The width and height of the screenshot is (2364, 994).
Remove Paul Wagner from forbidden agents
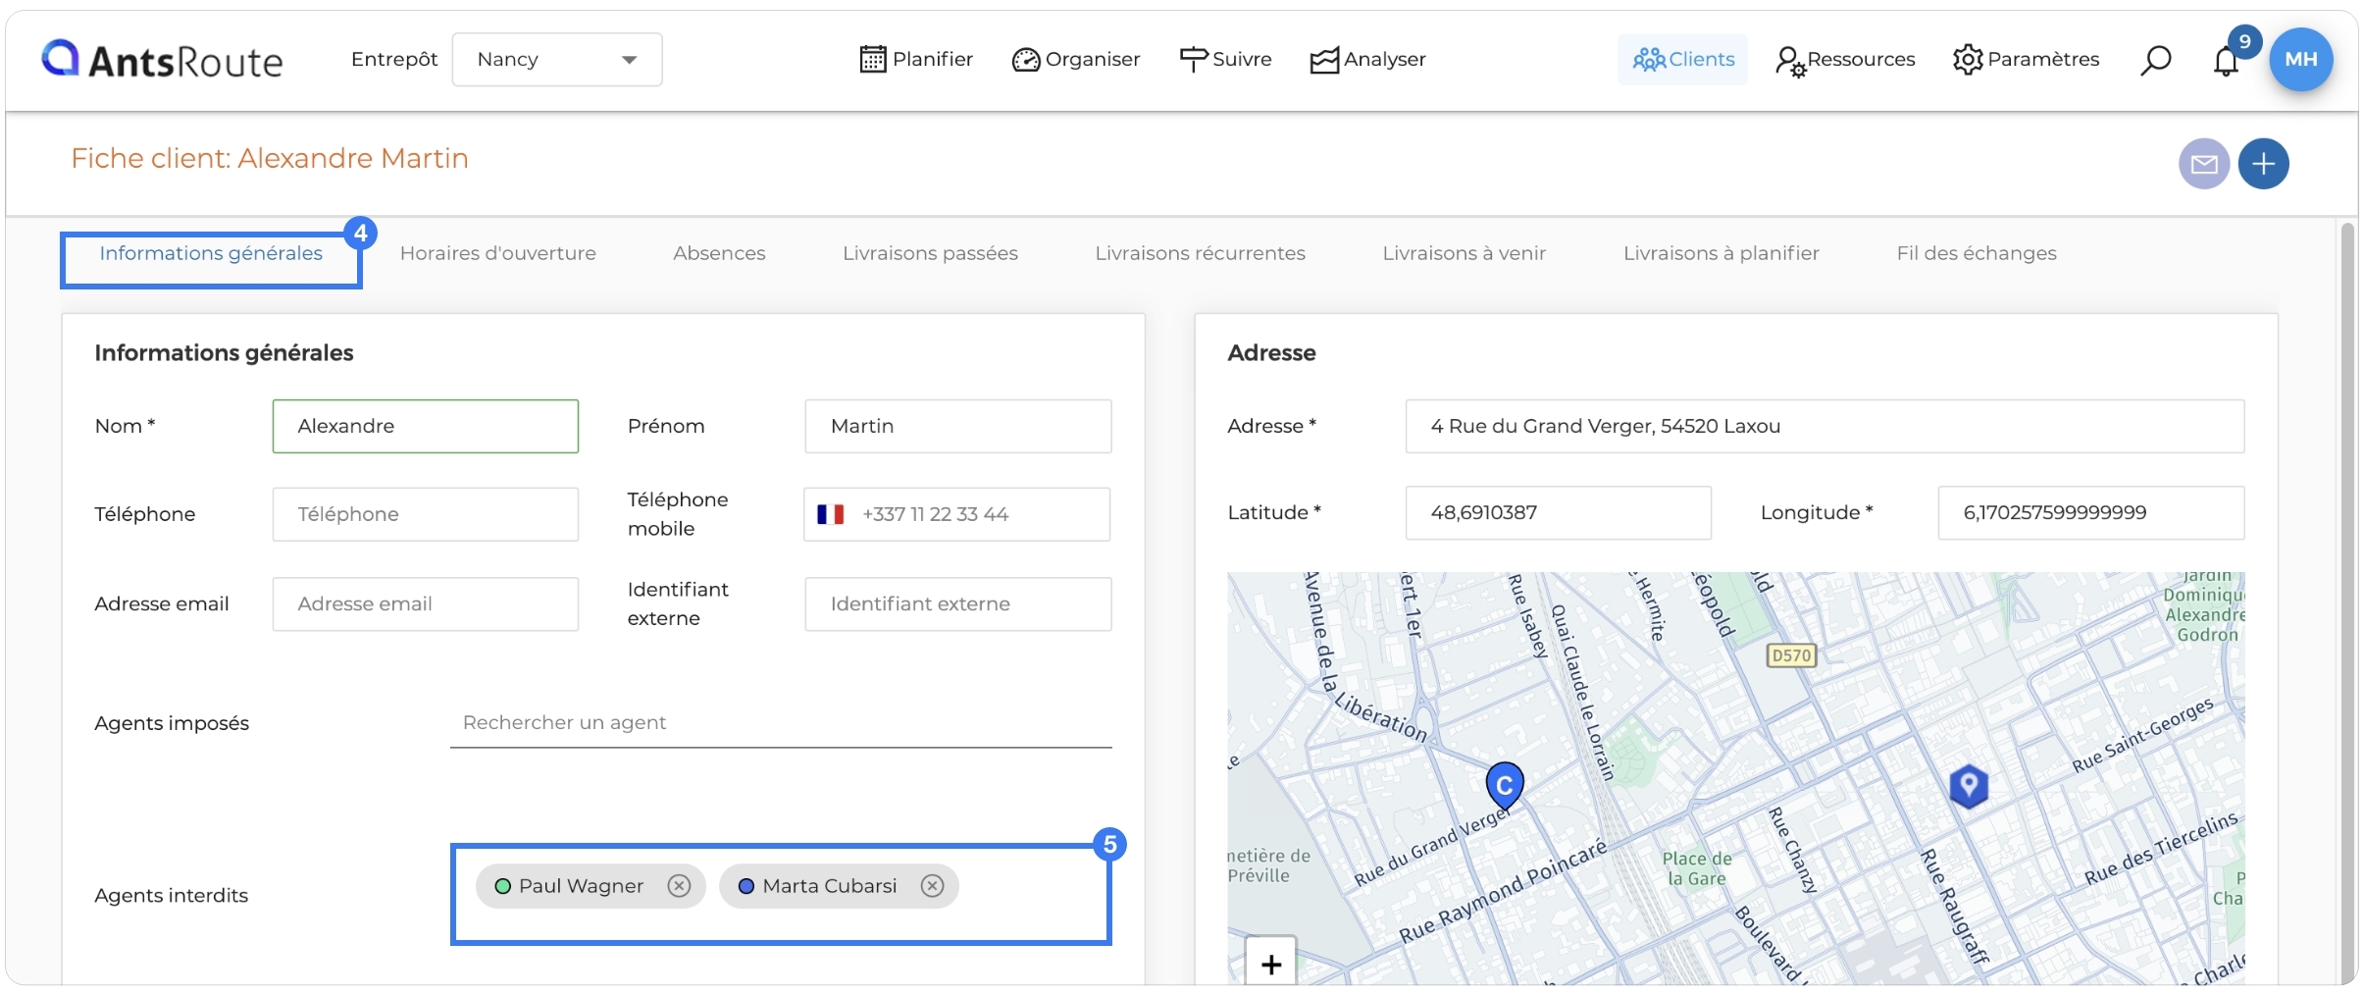(x=679, y=886)
